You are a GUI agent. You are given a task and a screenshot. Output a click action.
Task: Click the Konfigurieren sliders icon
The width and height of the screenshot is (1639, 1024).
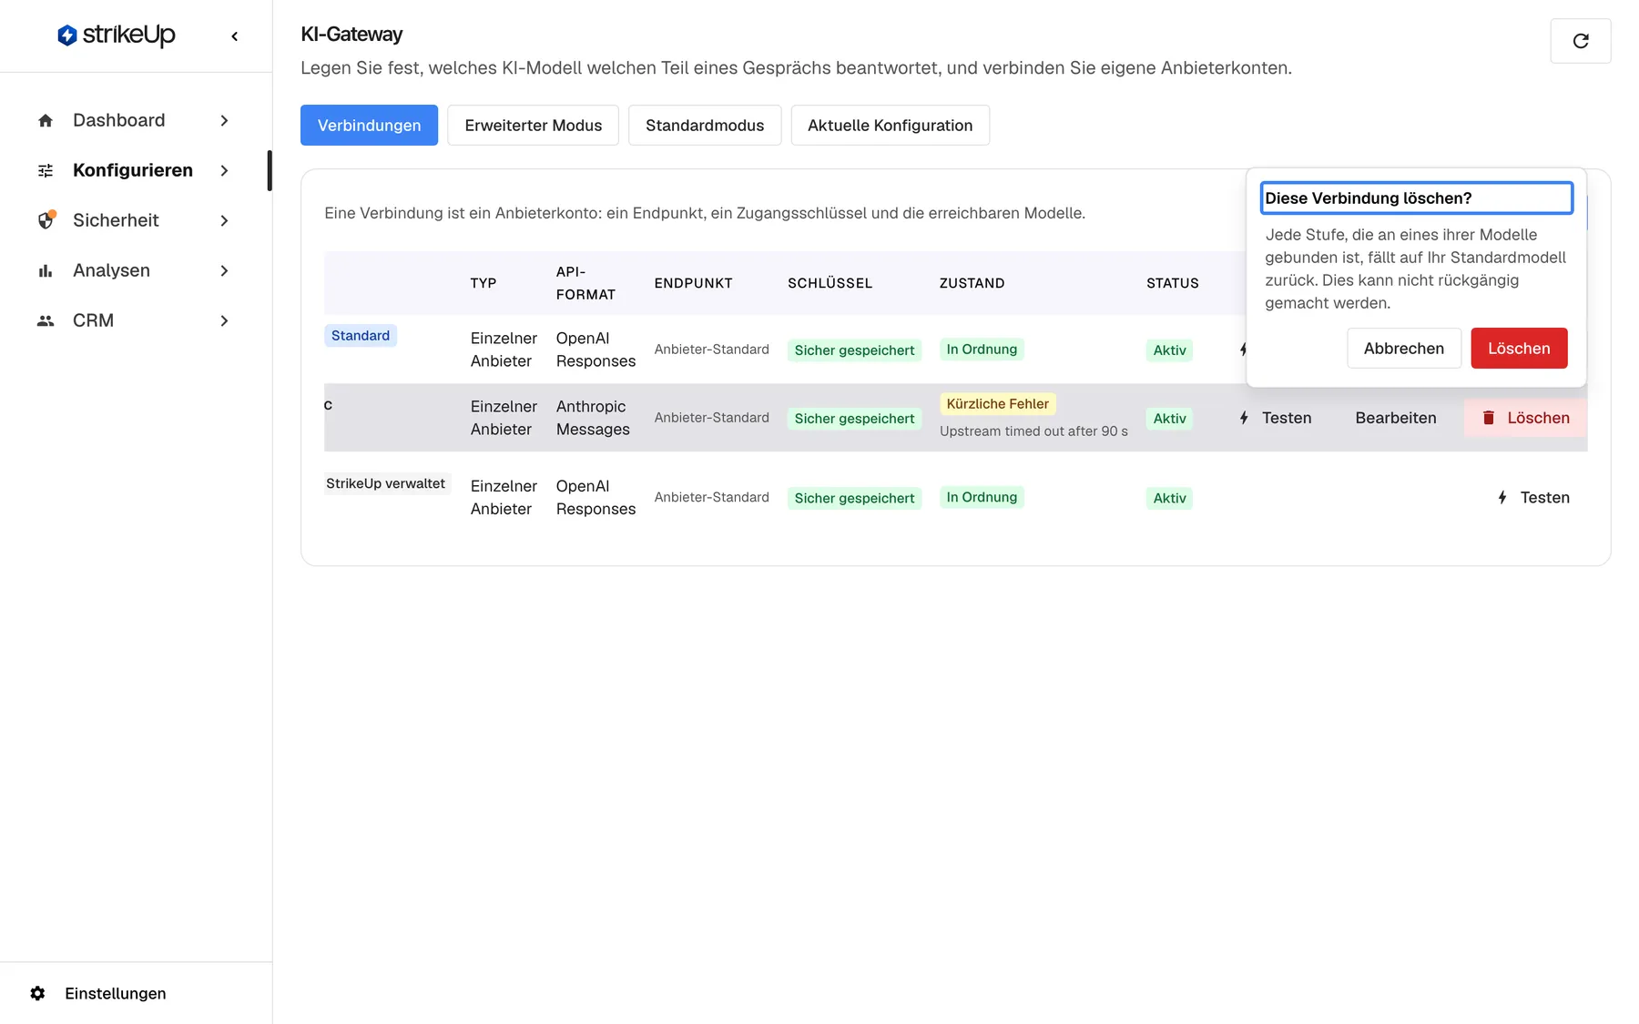46,170
